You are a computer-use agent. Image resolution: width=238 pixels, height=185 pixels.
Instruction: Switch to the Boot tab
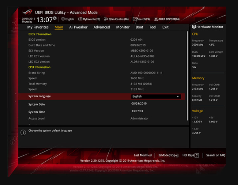pyautogui.click(x=140, y=27)
